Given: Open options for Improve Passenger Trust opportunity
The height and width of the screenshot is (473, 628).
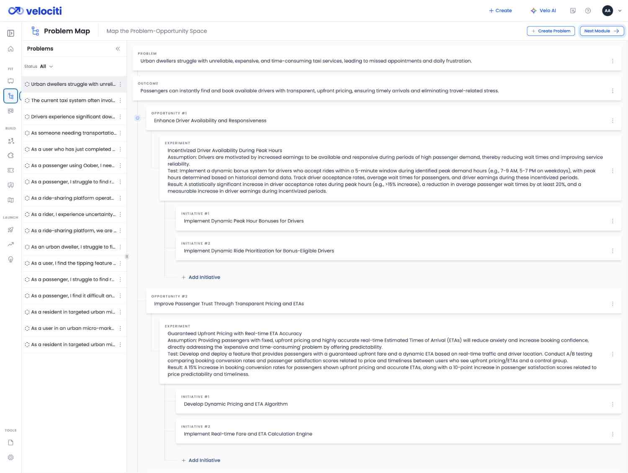Looking at the screenshot, I should [x=613, y=304].
